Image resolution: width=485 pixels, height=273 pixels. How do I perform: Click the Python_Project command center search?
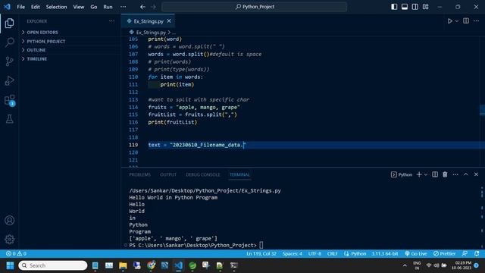[x=255, y=7]
